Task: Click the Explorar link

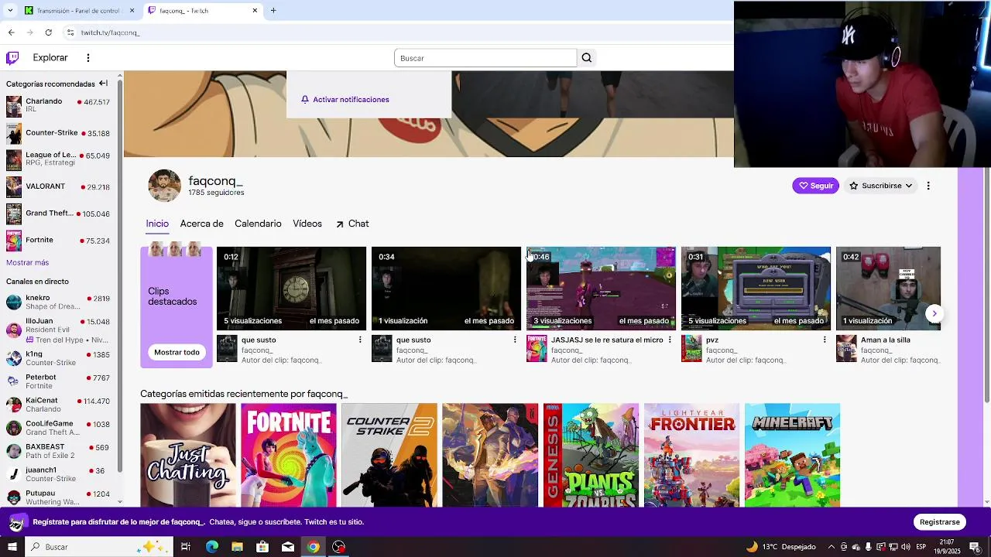Action: click(x=50, y=57)
